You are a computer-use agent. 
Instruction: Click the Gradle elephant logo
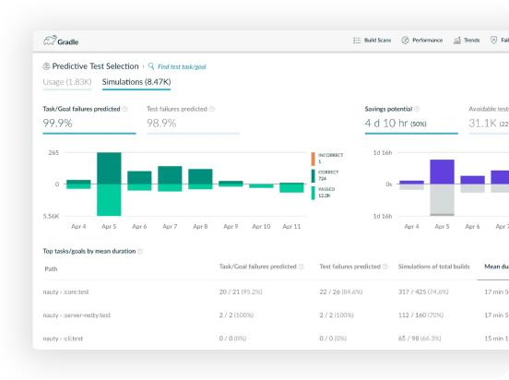click(x=50, y=41)
